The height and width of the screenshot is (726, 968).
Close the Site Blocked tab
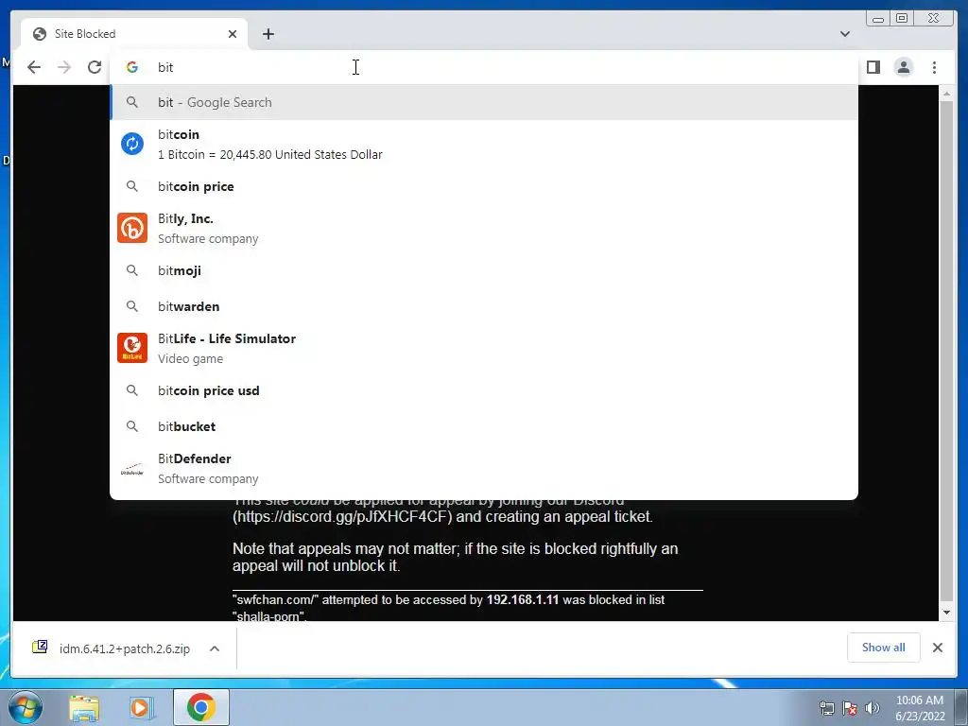(233, 34)
